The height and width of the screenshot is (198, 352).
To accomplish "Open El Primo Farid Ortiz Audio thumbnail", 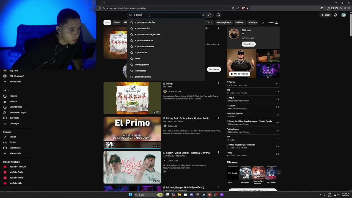I will pos(132,133).
